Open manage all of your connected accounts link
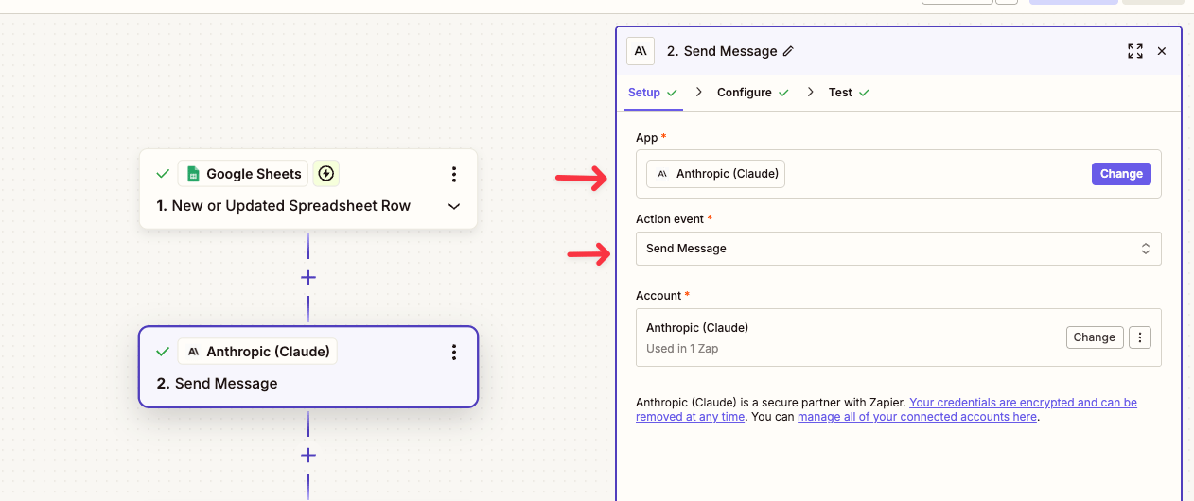The width and height of the screenshot is (1194, 501). pyautogui.click(x=917, y=417)
